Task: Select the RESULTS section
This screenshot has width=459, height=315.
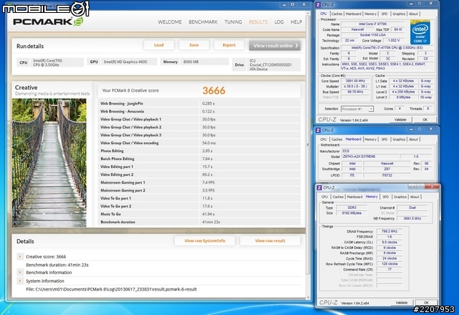Action: [258, 22]
